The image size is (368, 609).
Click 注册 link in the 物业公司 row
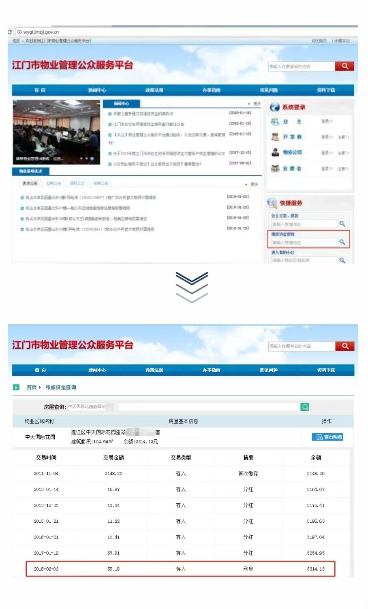[x=344, y=153]
